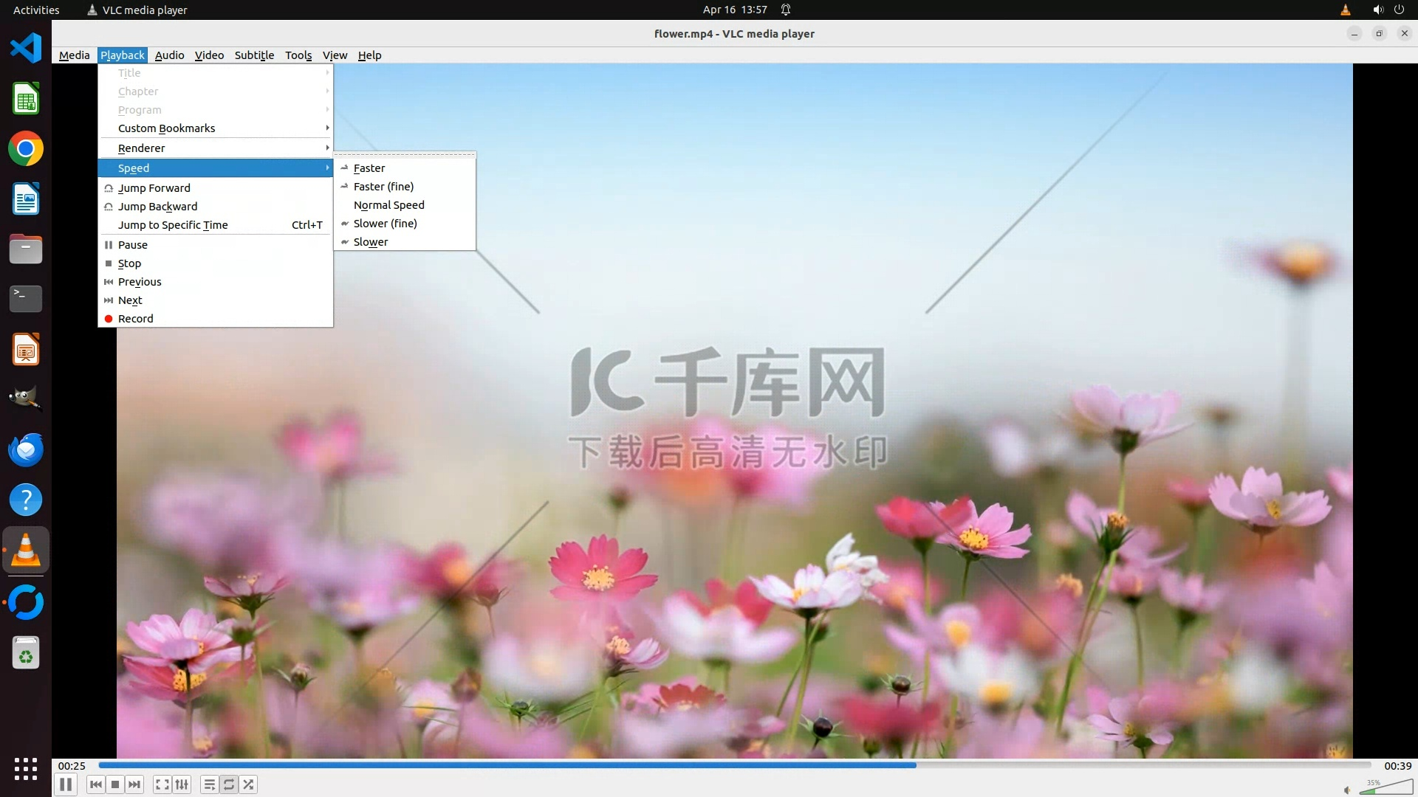This screenshot has width=1418, height=797.
Task: Click Record in Playback menu
Action: (136, 319)
